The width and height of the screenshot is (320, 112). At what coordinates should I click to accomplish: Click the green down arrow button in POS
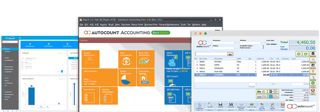pyautogui.click(x=305, y=54)
